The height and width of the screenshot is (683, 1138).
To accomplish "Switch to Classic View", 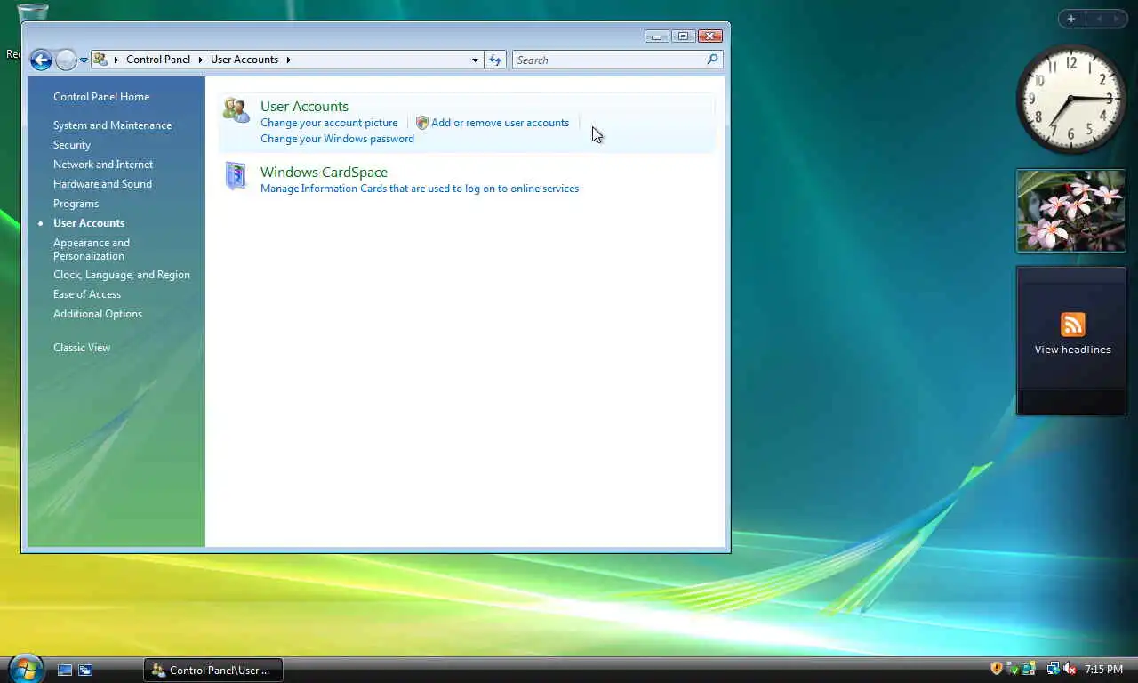I will click(x=82, y=348).
